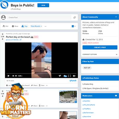Open About Community more options menu
Viewport: 119px width, 119px height.
tap(116, 17)
